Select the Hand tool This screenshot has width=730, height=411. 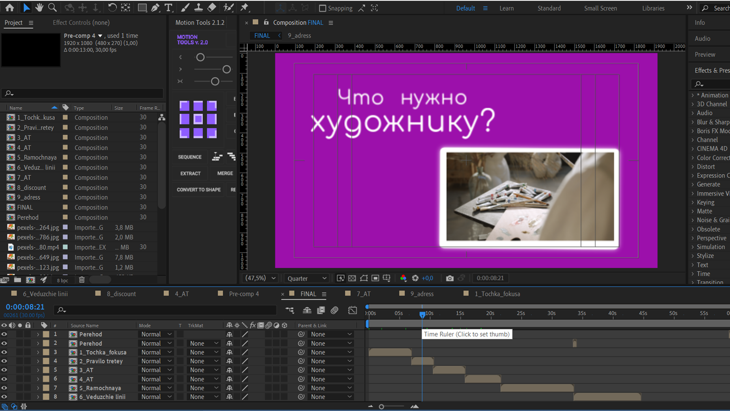tap(39, 8)
